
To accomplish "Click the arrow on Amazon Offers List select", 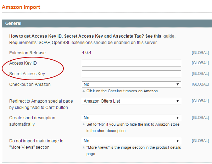I will click(x=178, y=101).
